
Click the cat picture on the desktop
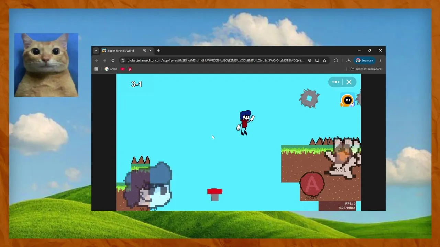(x=46, y=65)
